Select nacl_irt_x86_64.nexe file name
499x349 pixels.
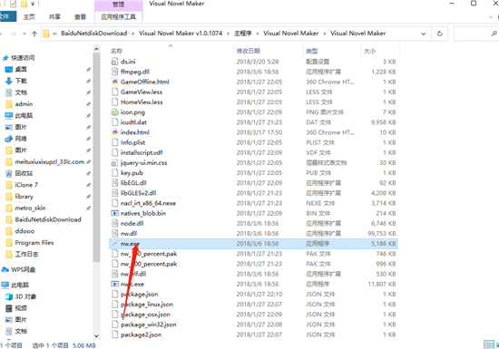click(148, 203)
